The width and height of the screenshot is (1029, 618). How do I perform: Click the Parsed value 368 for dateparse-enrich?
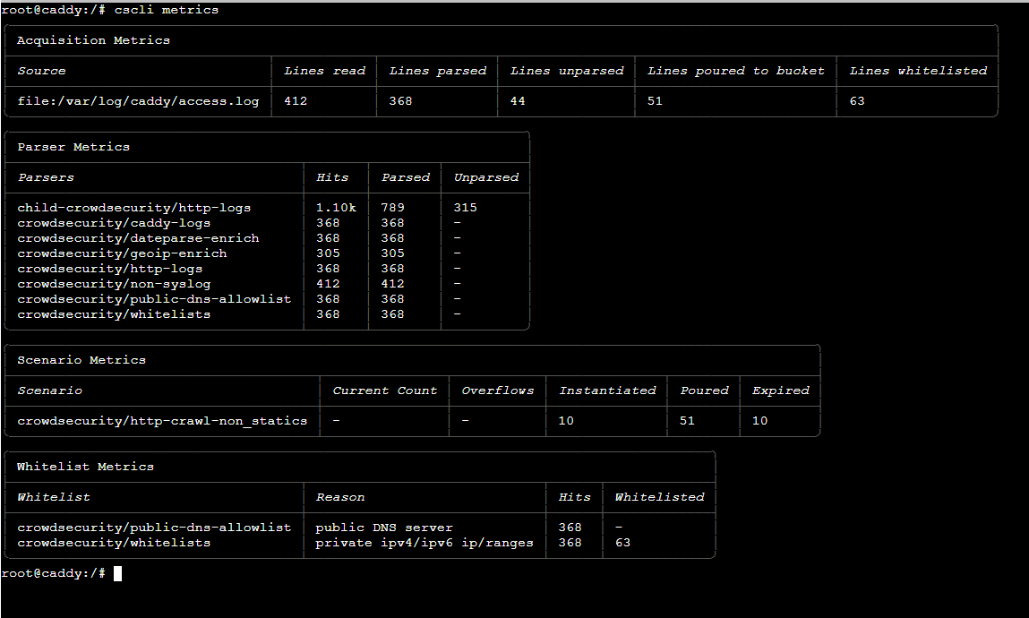pyautogui.click(x=392, y=238)
